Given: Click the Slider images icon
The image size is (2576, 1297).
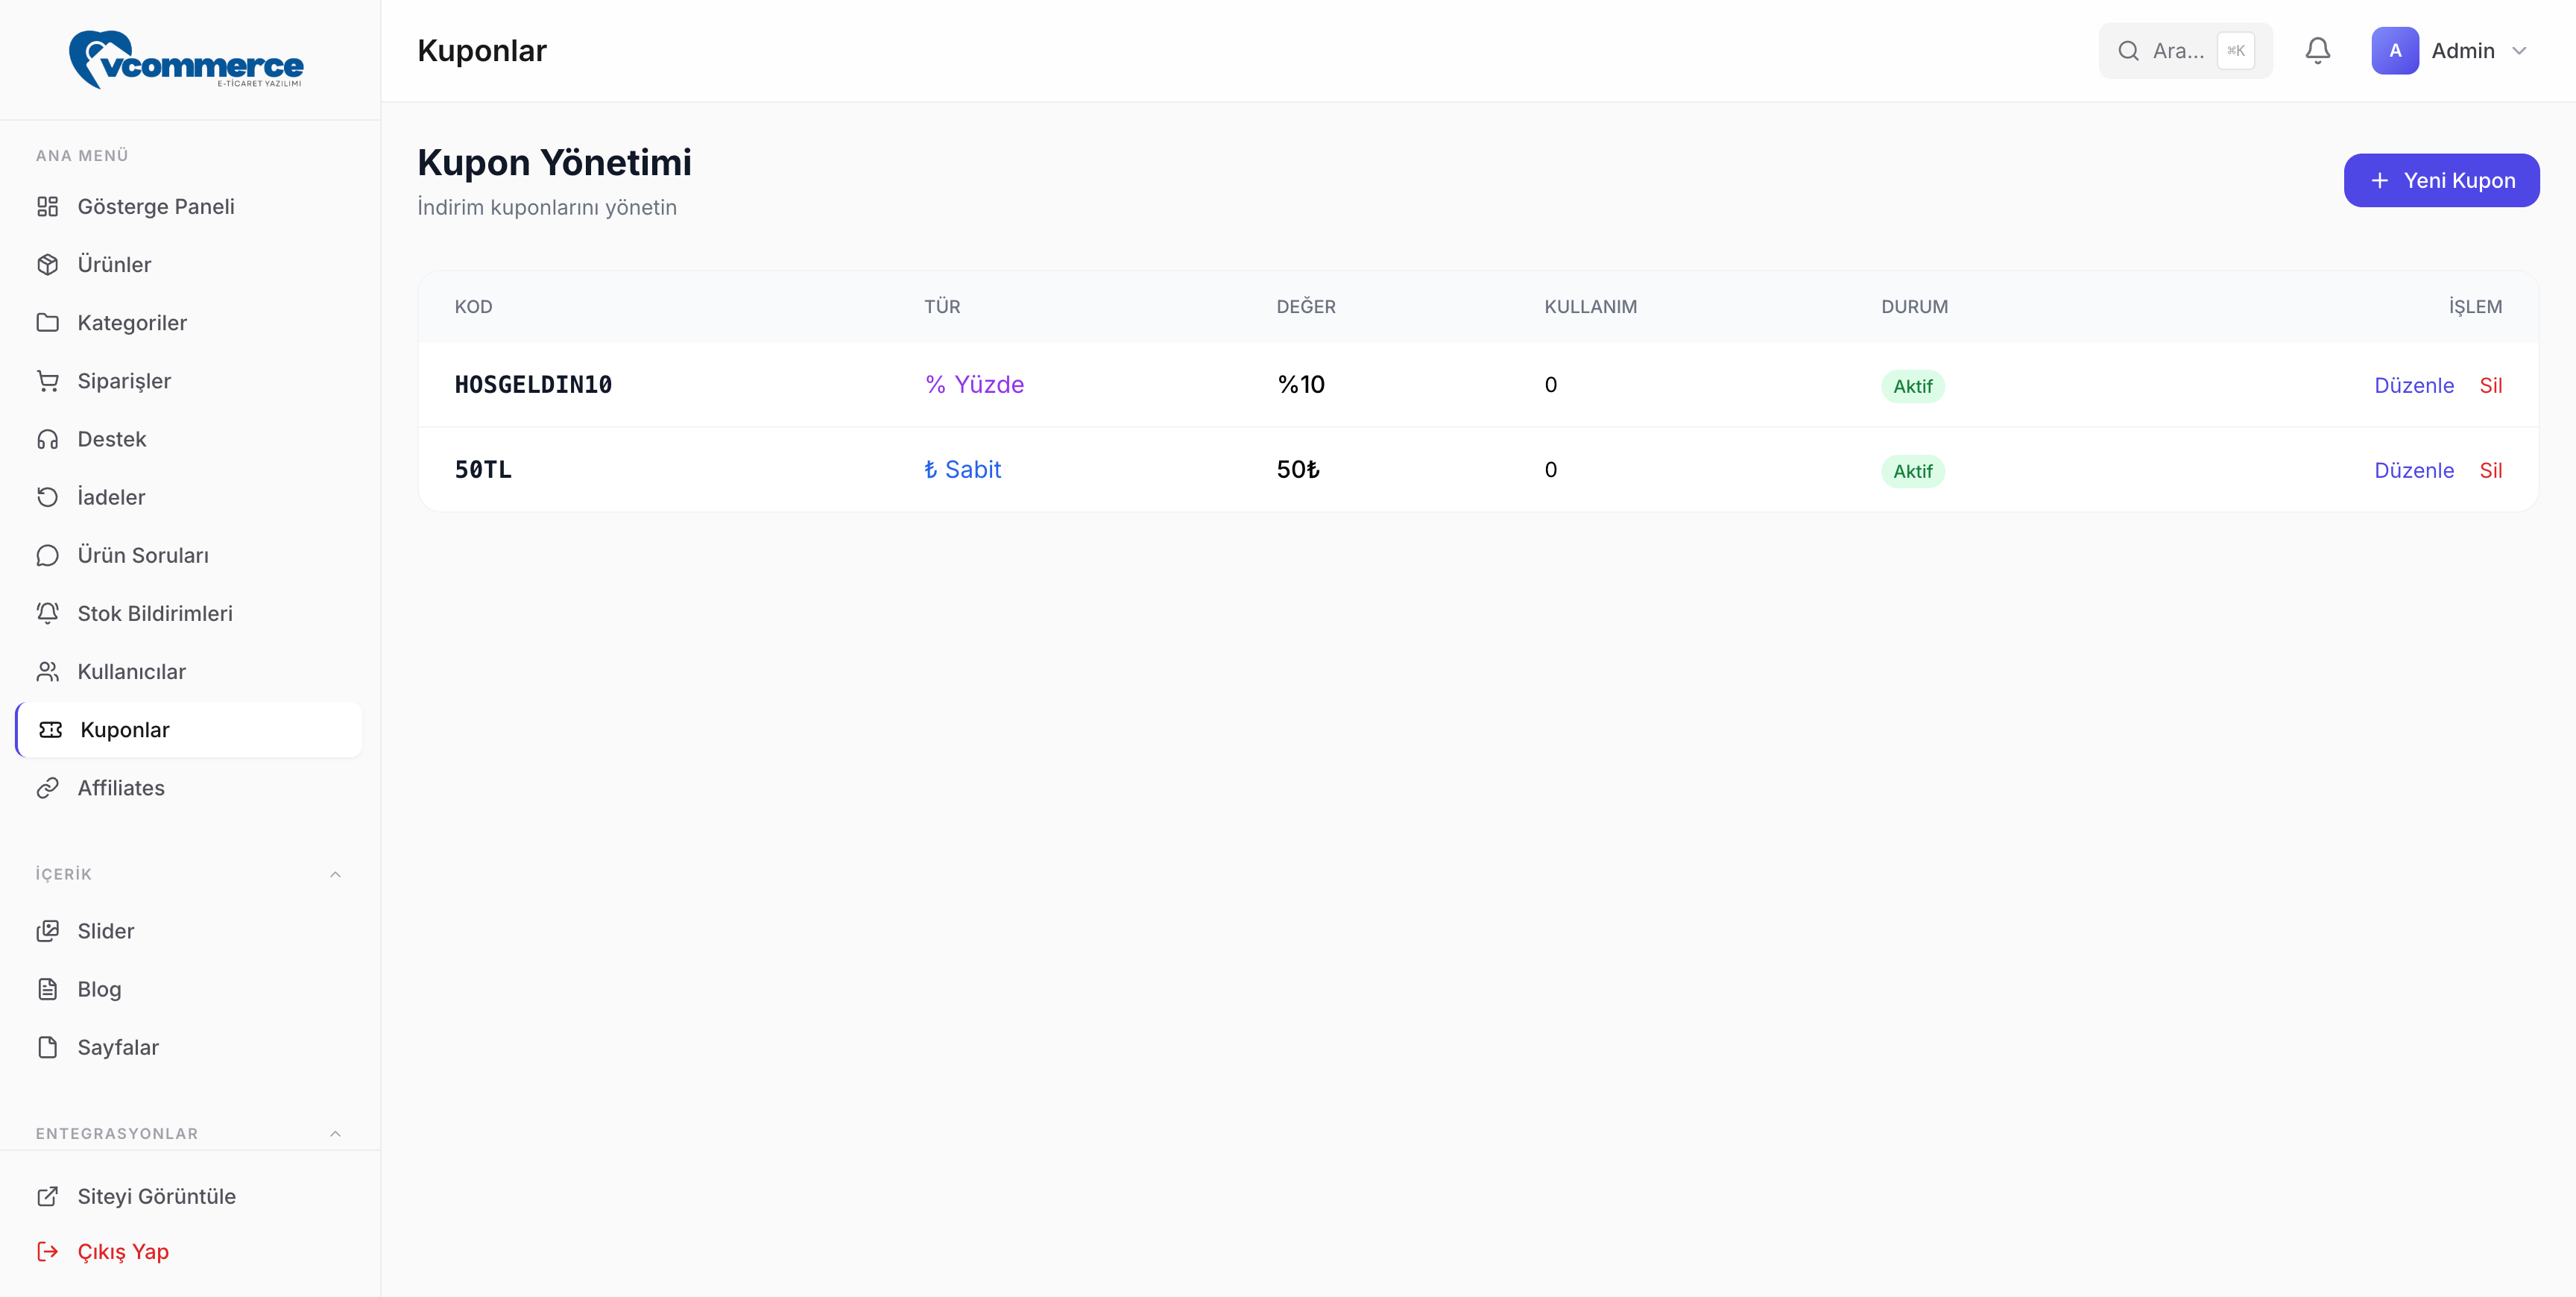Looking at the screenshot, I should (47, 931).
